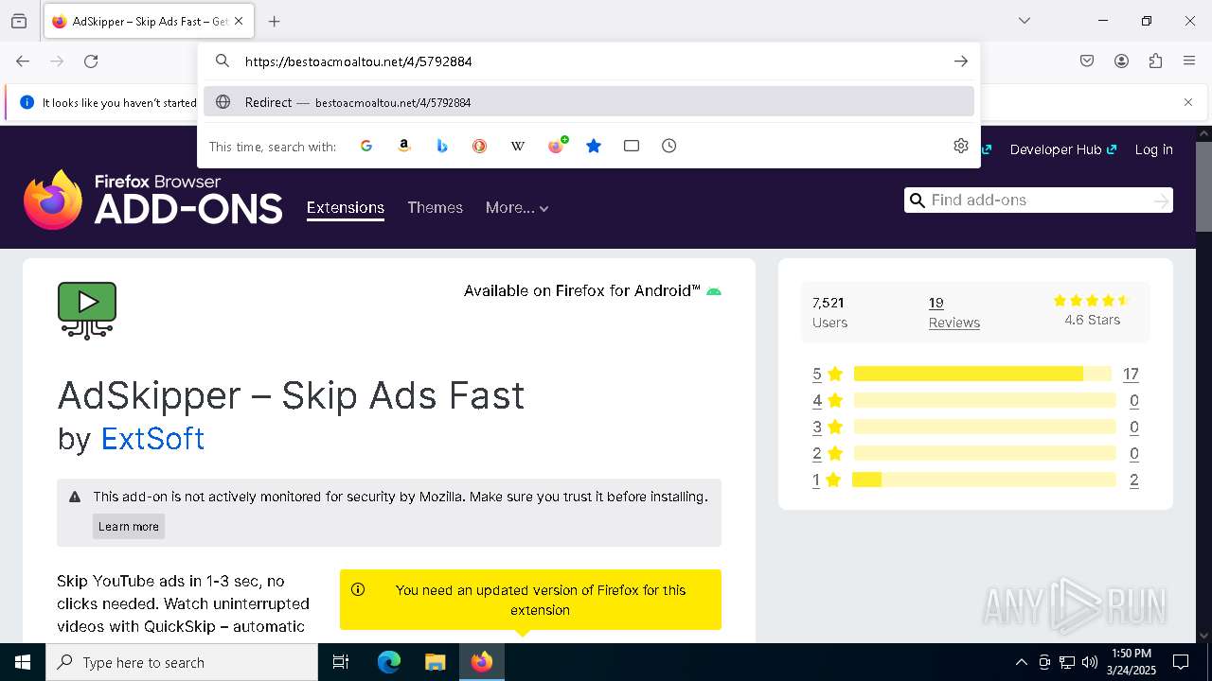Search with Amazon icon in URL dropdown

pos(404,146)
